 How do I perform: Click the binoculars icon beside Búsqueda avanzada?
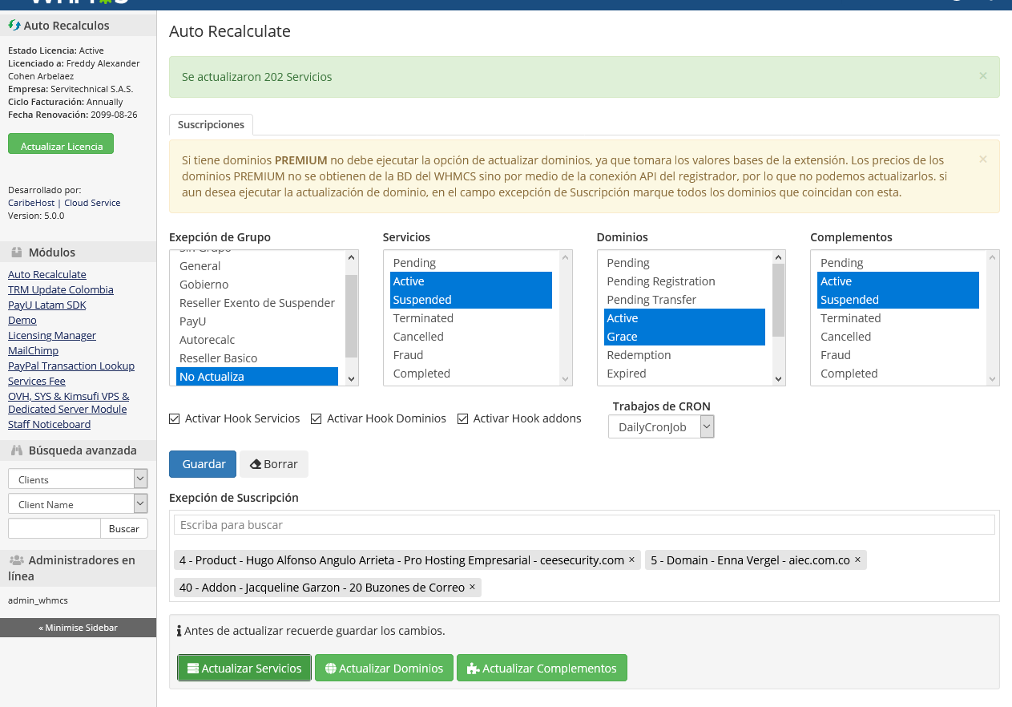tap(17, 450)
